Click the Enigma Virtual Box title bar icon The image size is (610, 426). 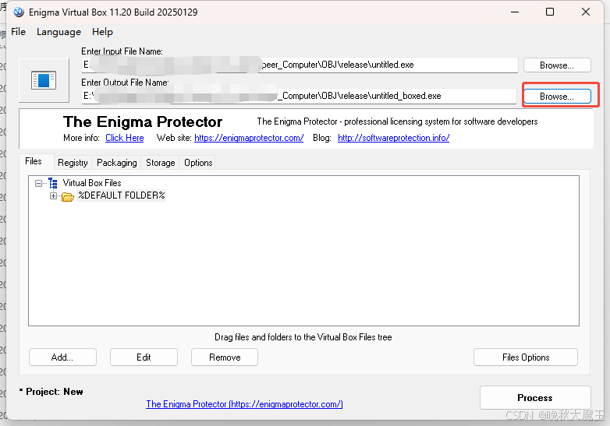19,12
